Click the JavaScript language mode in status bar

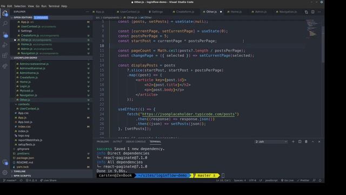[x=271, y=180]
